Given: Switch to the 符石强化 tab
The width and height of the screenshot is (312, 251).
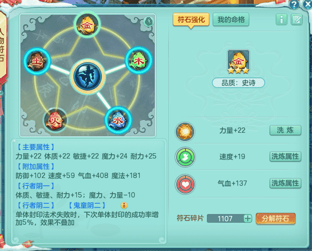Looking at the screenshot, I should pyautogui.click(x=191, y=19).
